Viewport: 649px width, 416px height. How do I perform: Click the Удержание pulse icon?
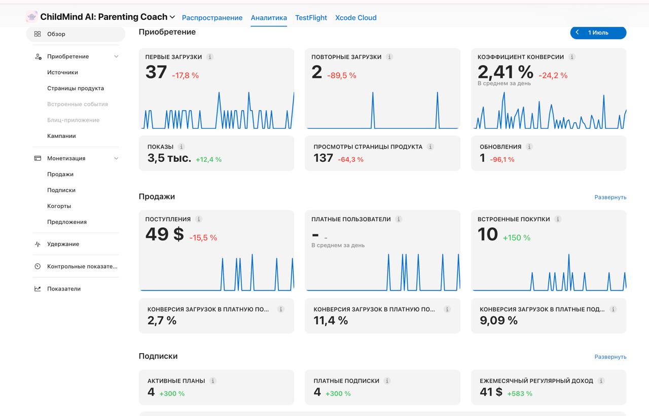(x=38, y=244)
